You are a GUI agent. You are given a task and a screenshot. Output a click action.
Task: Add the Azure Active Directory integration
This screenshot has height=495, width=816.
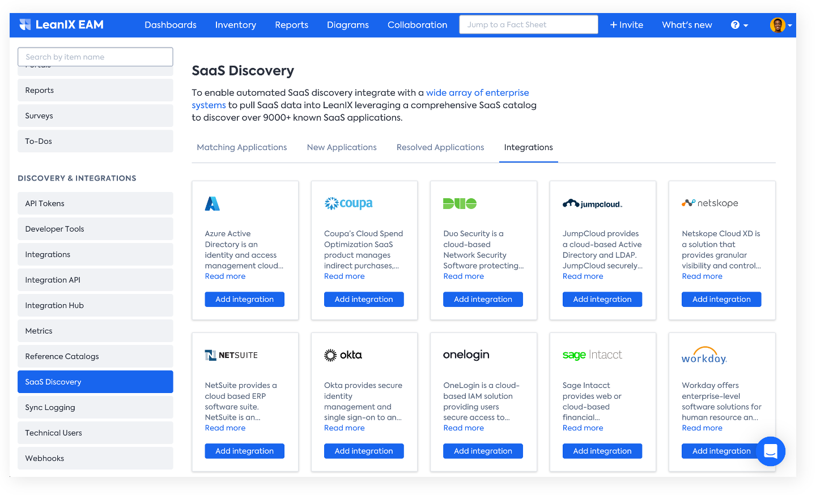click(x=245, y=300)
